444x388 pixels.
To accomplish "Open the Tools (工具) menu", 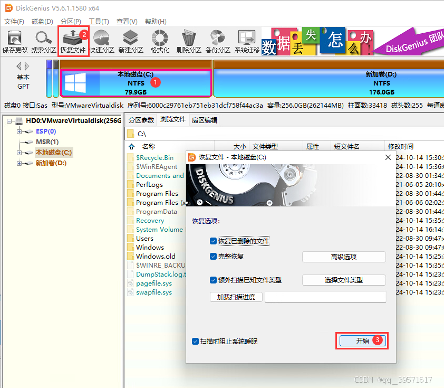I will (x=99, y=22).
